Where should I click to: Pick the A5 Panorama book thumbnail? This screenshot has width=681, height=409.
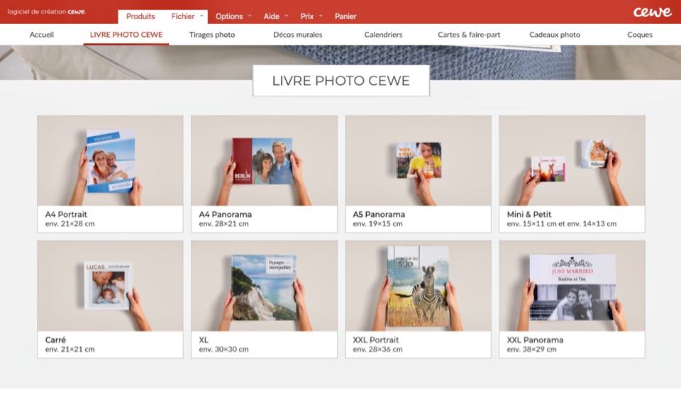click(x=419, y=161)
